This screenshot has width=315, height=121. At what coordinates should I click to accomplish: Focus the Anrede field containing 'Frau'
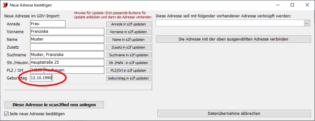coord(48,24)
